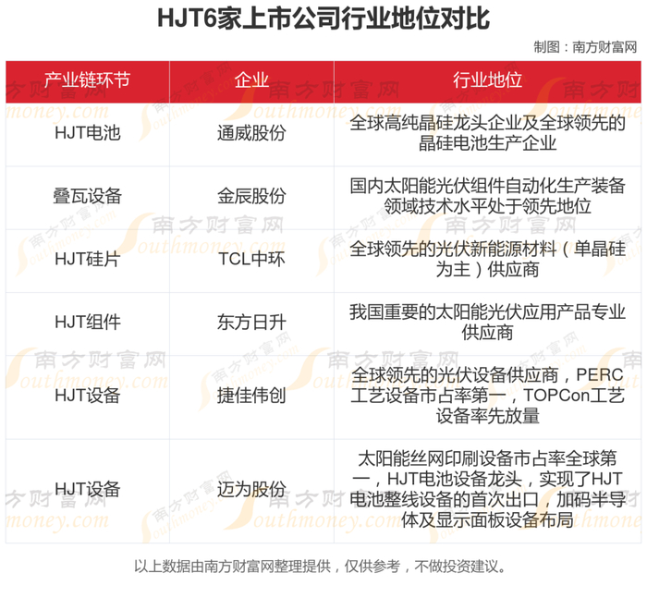Click the '捷佳伟创' company cell
The width and height of the screenshot is (647, 598).
click(251, 397)
